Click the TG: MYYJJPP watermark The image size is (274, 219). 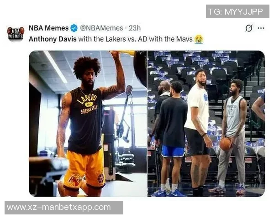[x=237, y=11]
